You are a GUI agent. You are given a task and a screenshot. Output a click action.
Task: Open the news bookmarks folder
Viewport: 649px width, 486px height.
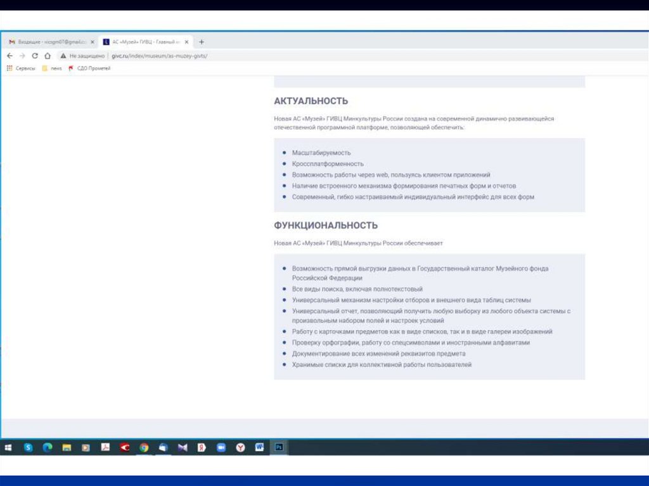(52, 68)
